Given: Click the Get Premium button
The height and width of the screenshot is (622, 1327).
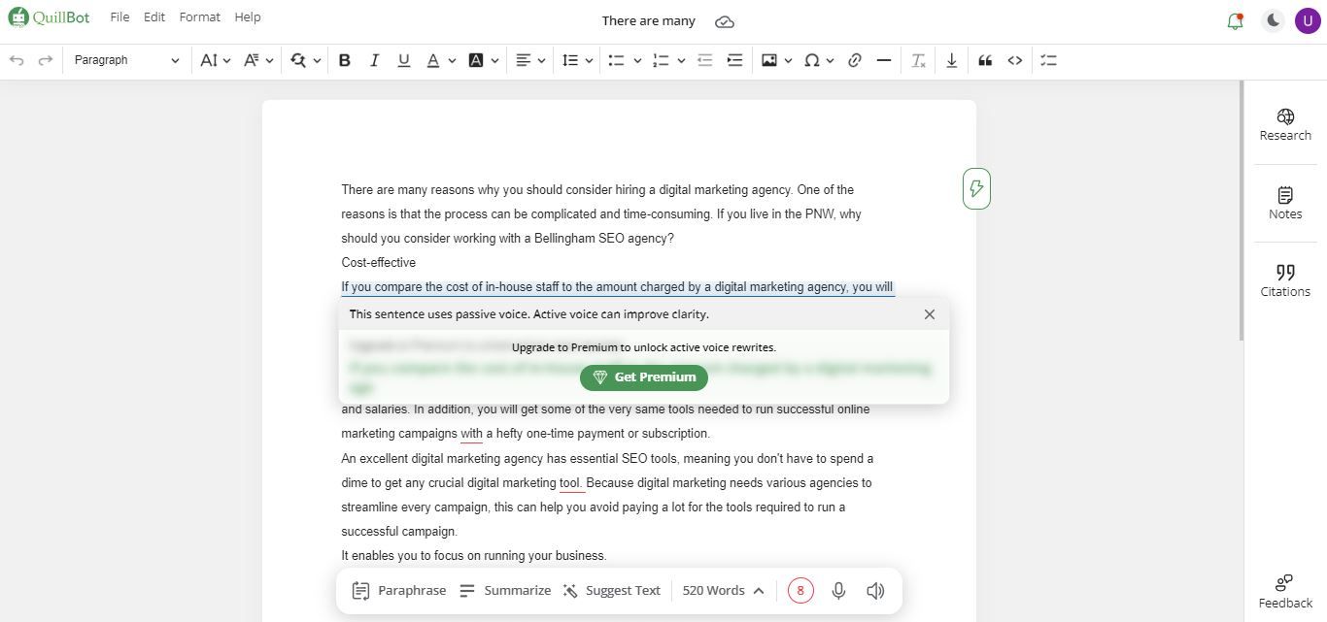Looking at the screenshot, I should coord(644,377).
